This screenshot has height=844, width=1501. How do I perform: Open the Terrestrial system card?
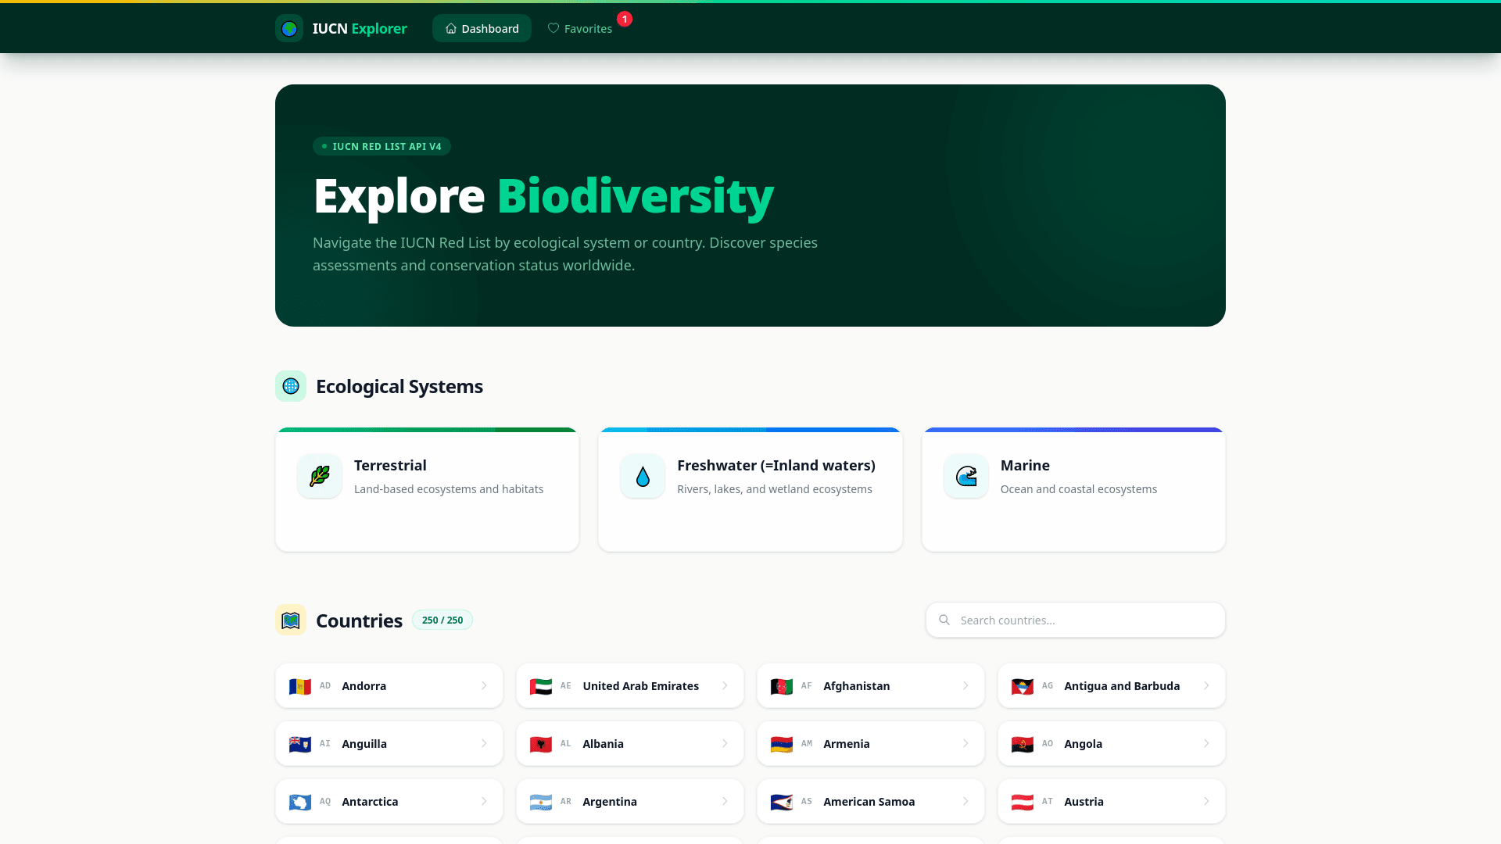[427, 489]
